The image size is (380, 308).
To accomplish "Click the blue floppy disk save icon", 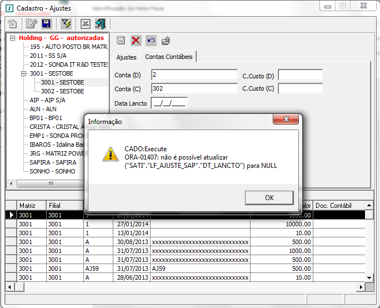I will [x=46, y=23].
